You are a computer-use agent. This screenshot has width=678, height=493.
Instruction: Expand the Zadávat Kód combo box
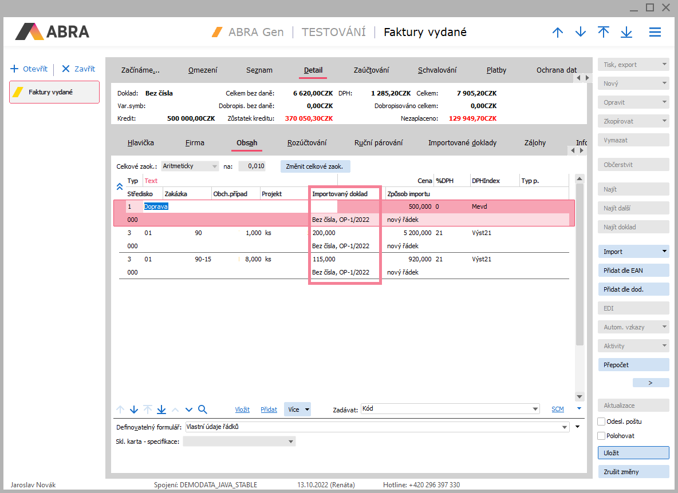click(x=535, y=409)
